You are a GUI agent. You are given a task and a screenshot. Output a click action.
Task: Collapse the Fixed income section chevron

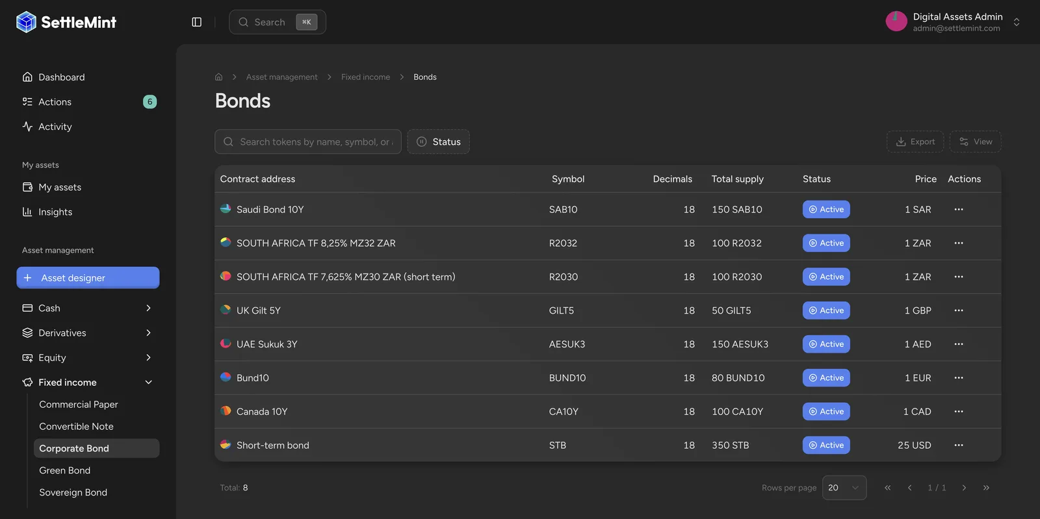pos(148,382)
